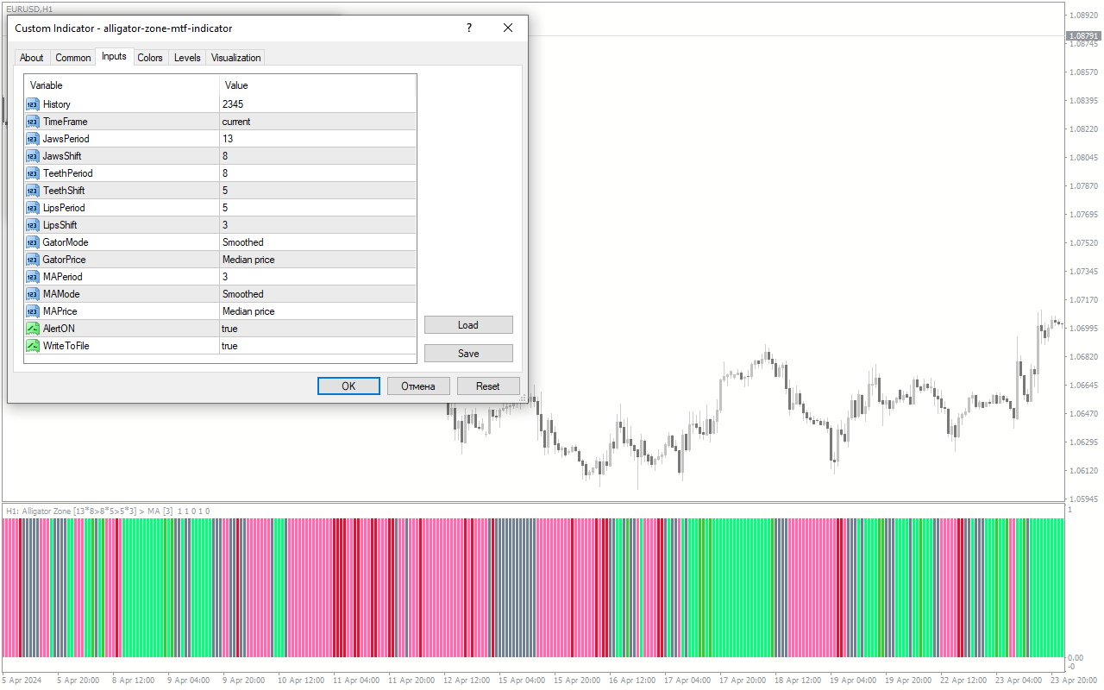Click the icon beside the LipsPeriod variable

point(33,208)
